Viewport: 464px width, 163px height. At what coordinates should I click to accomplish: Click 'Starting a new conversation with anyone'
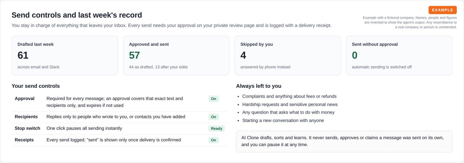pyautogui.click(x=283, y=120)
